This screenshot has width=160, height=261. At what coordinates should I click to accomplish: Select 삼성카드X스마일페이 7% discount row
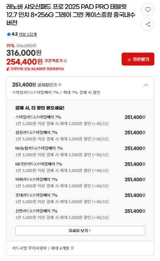tap(80, 136)
